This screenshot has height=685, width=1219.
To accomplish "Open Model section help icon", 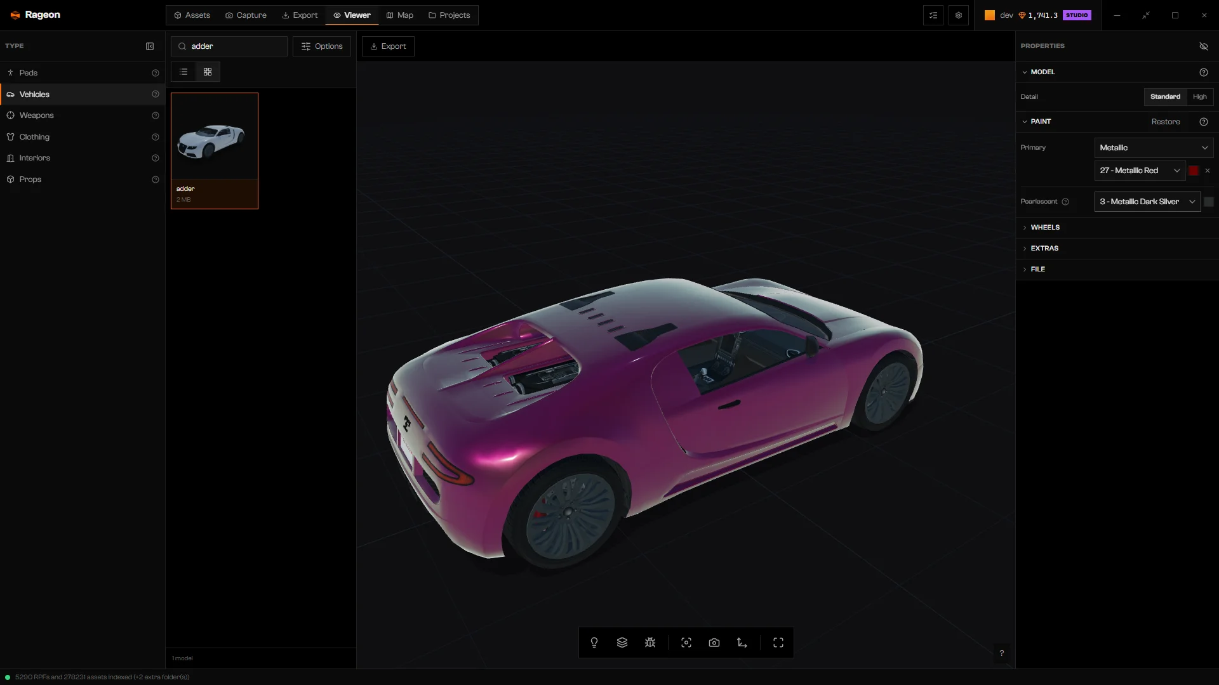I will tap(1204, 72).
